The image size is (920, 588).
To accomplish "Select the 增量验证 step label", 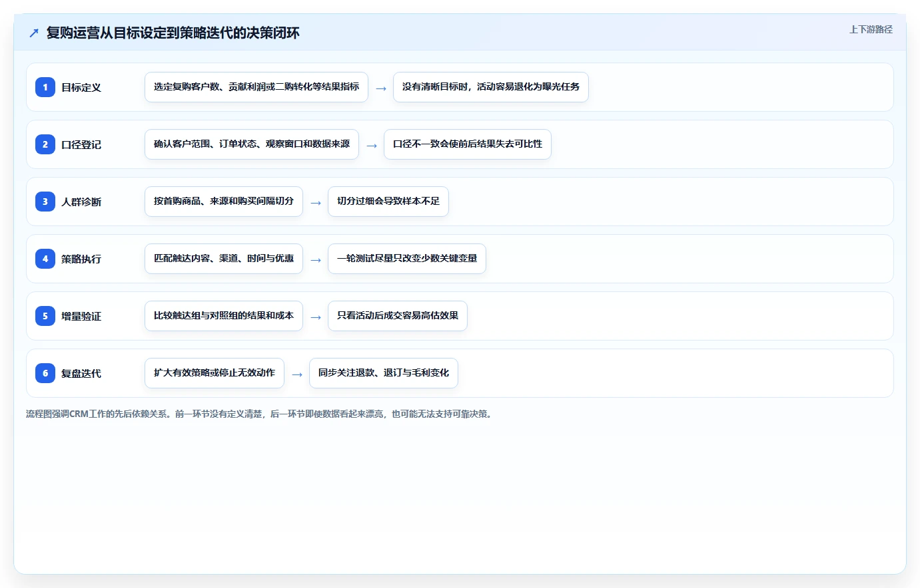I will click(x=81, y=316).
